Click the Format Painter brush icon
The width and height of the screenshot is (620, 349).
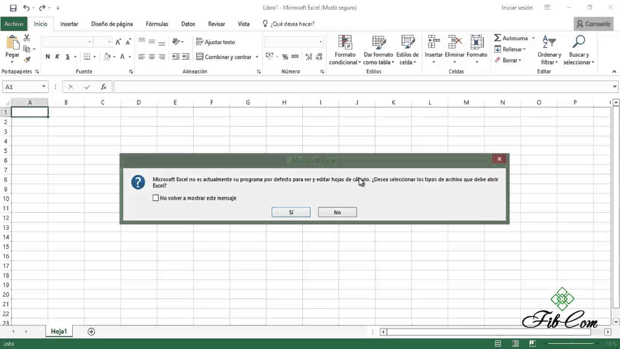(x=27, y=60)
